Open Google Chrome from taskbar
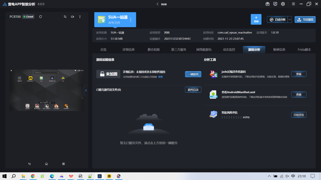 click(33, 176)
